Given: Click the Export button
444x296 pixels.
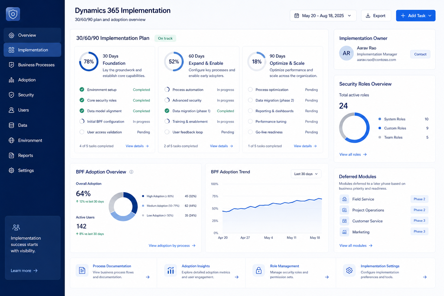Looking at the screenshot, I should coord(376,16).
